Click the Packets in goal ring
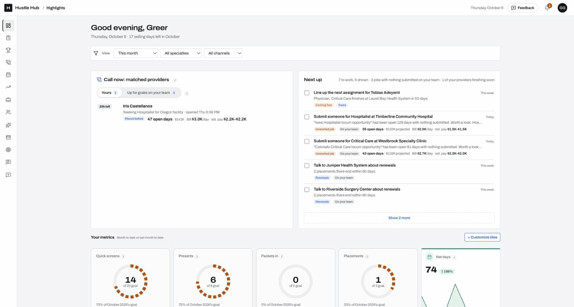574x307 pixels. click(295, 282)
